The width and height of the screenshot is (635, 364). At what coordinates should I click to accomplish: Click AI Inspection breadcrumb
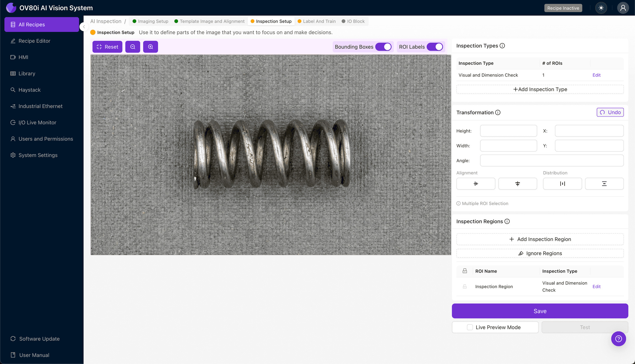106,21
